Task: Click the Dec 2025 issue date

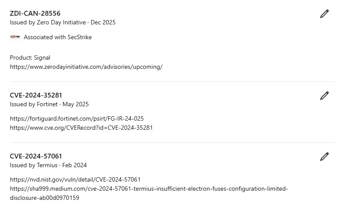Action: tap(103, 22)
